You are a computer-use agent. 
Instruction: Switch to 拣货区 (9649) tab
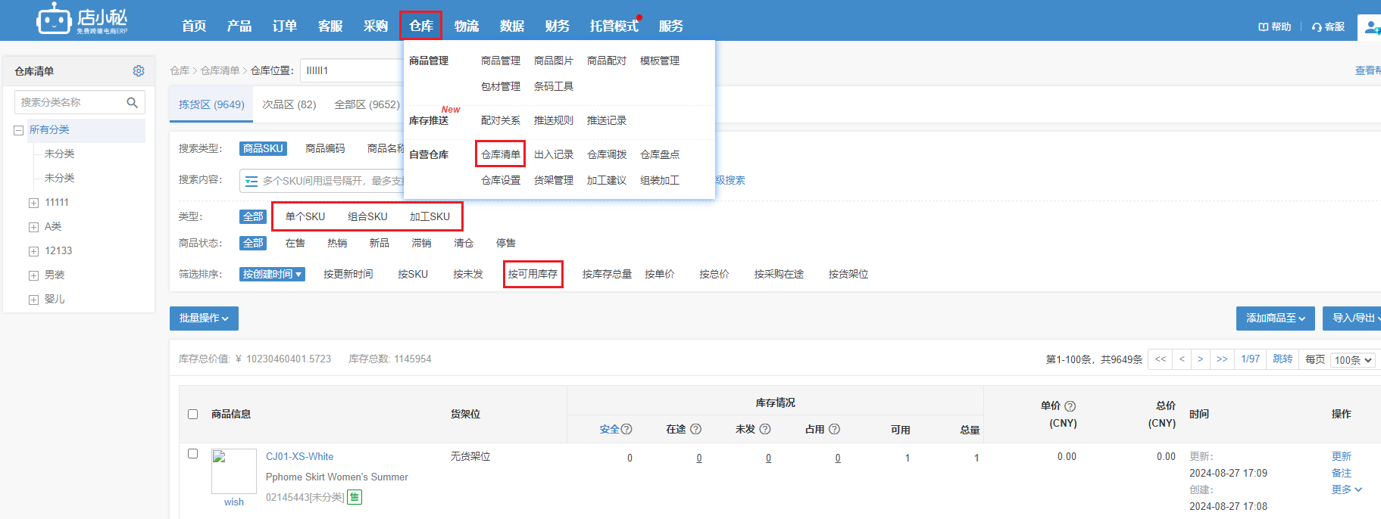point(211,104)
